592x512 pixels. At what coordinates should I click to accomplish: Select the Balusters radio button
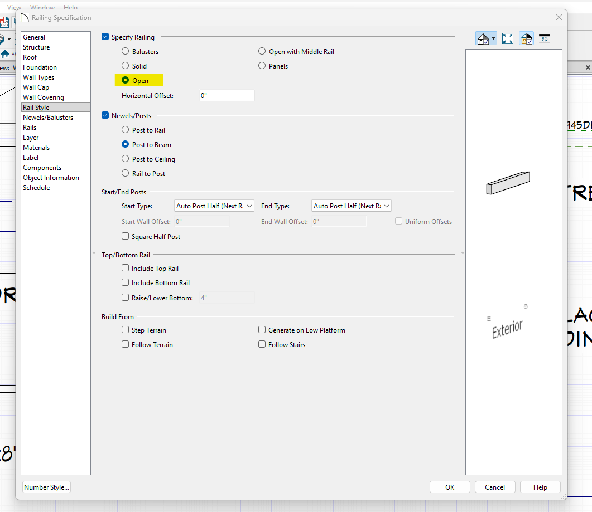pos(126,52)
